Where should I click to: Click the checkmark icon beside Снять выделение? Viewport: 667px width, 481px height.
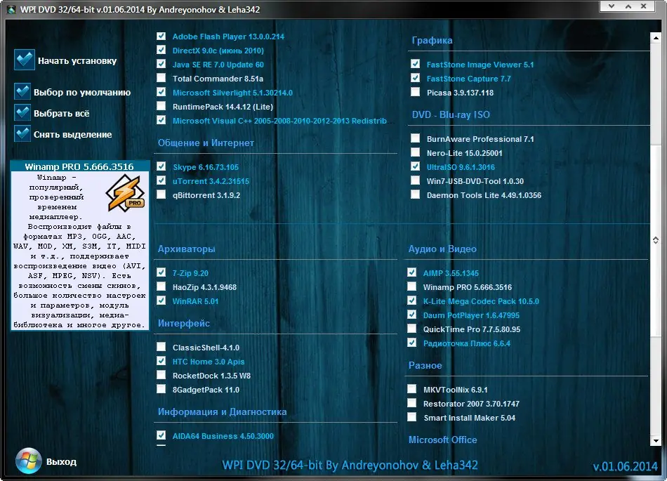(22, 133)
